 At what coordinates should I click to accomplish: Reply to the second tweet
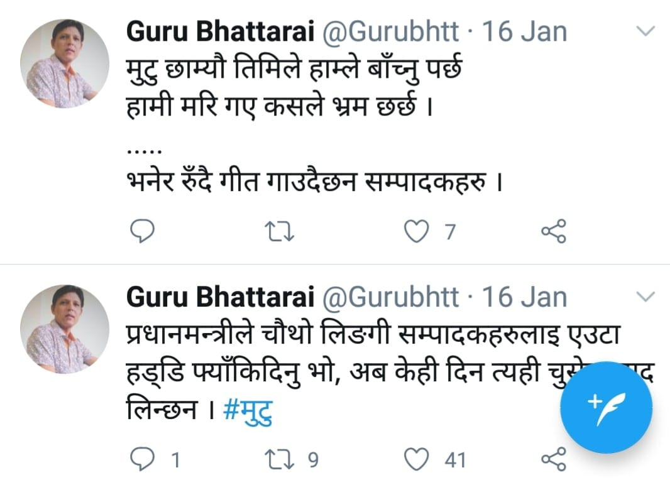pyautogui.click(x=142, y=459)
